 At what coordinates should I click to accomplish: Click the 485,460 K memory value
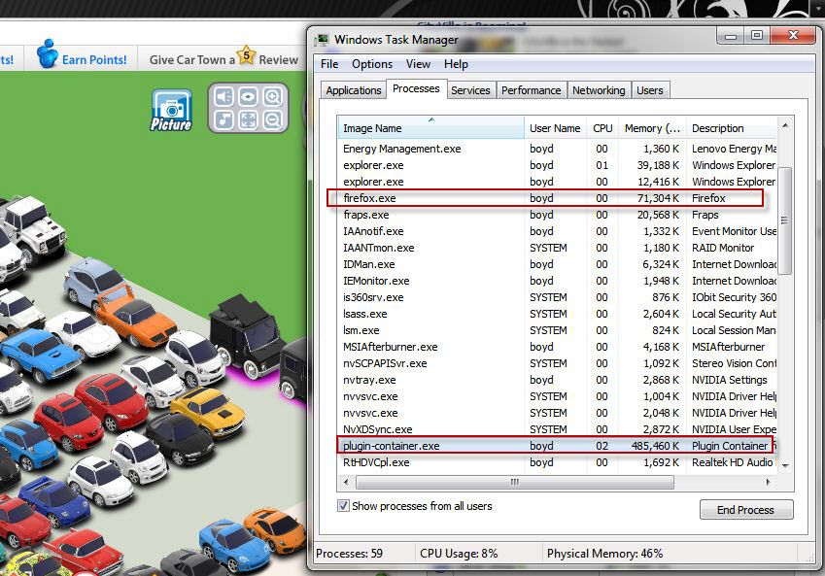[655, 446]
